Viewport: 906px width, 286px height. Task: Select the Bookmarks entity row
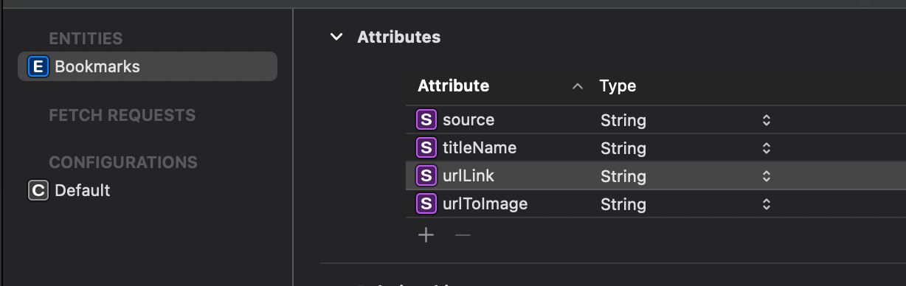(x=148, y=67)
